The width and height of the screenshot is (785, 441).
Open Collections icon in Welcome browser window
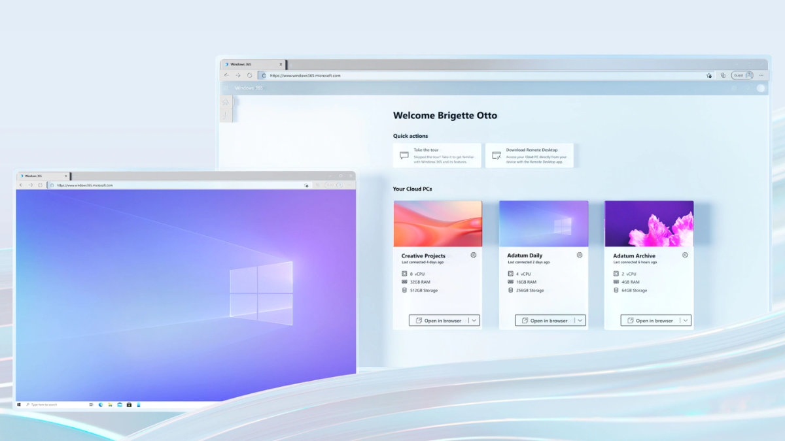(x=723, y=75)
